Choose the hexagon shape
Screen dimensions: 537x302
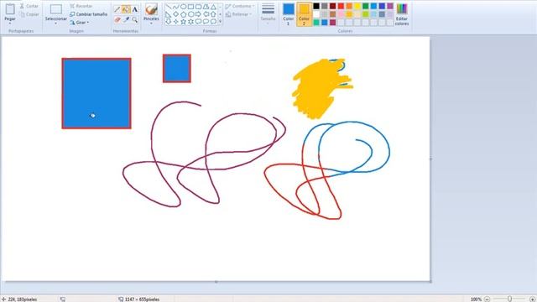[190, 14]
